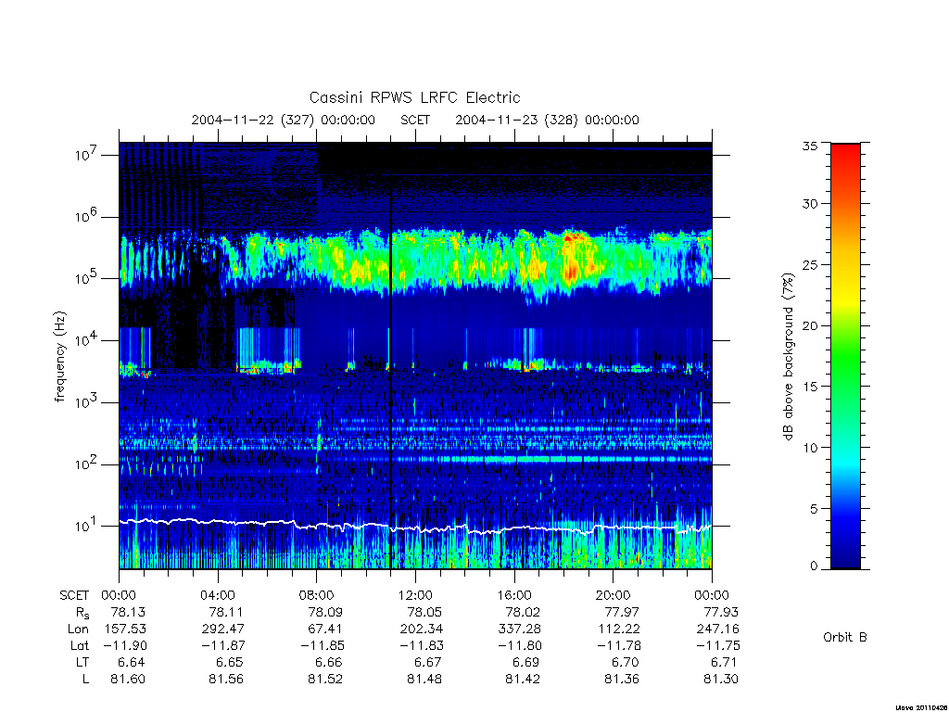The height and width of the screenshot is (712, 949).
Task: Click the colorbar value '25'
Action: [809, 264]
